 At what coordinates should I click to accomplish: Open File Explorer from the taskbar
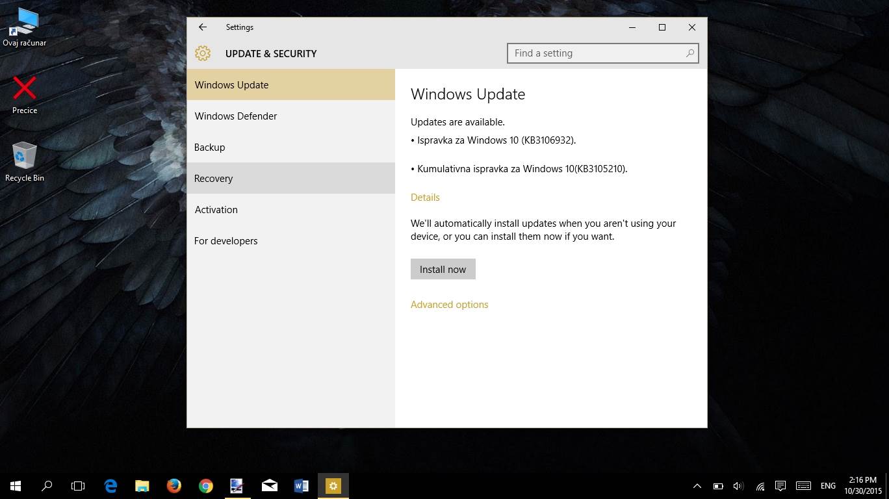click(142, 486)
